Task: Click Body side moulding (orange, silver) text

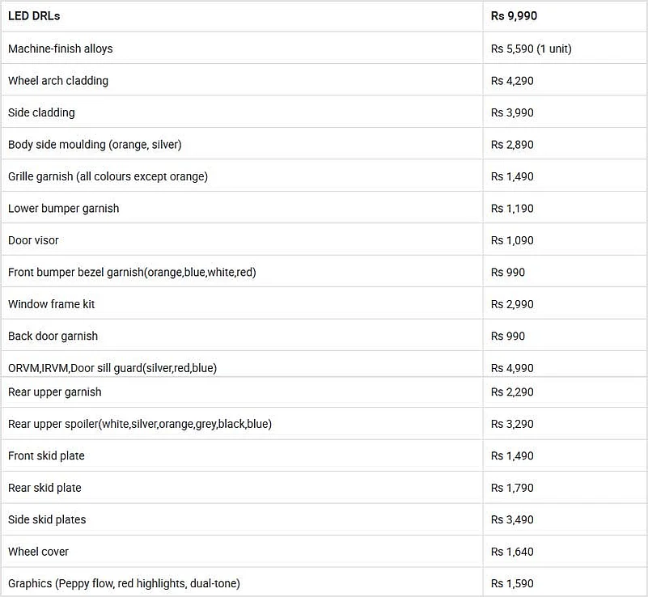Action: 95,145
